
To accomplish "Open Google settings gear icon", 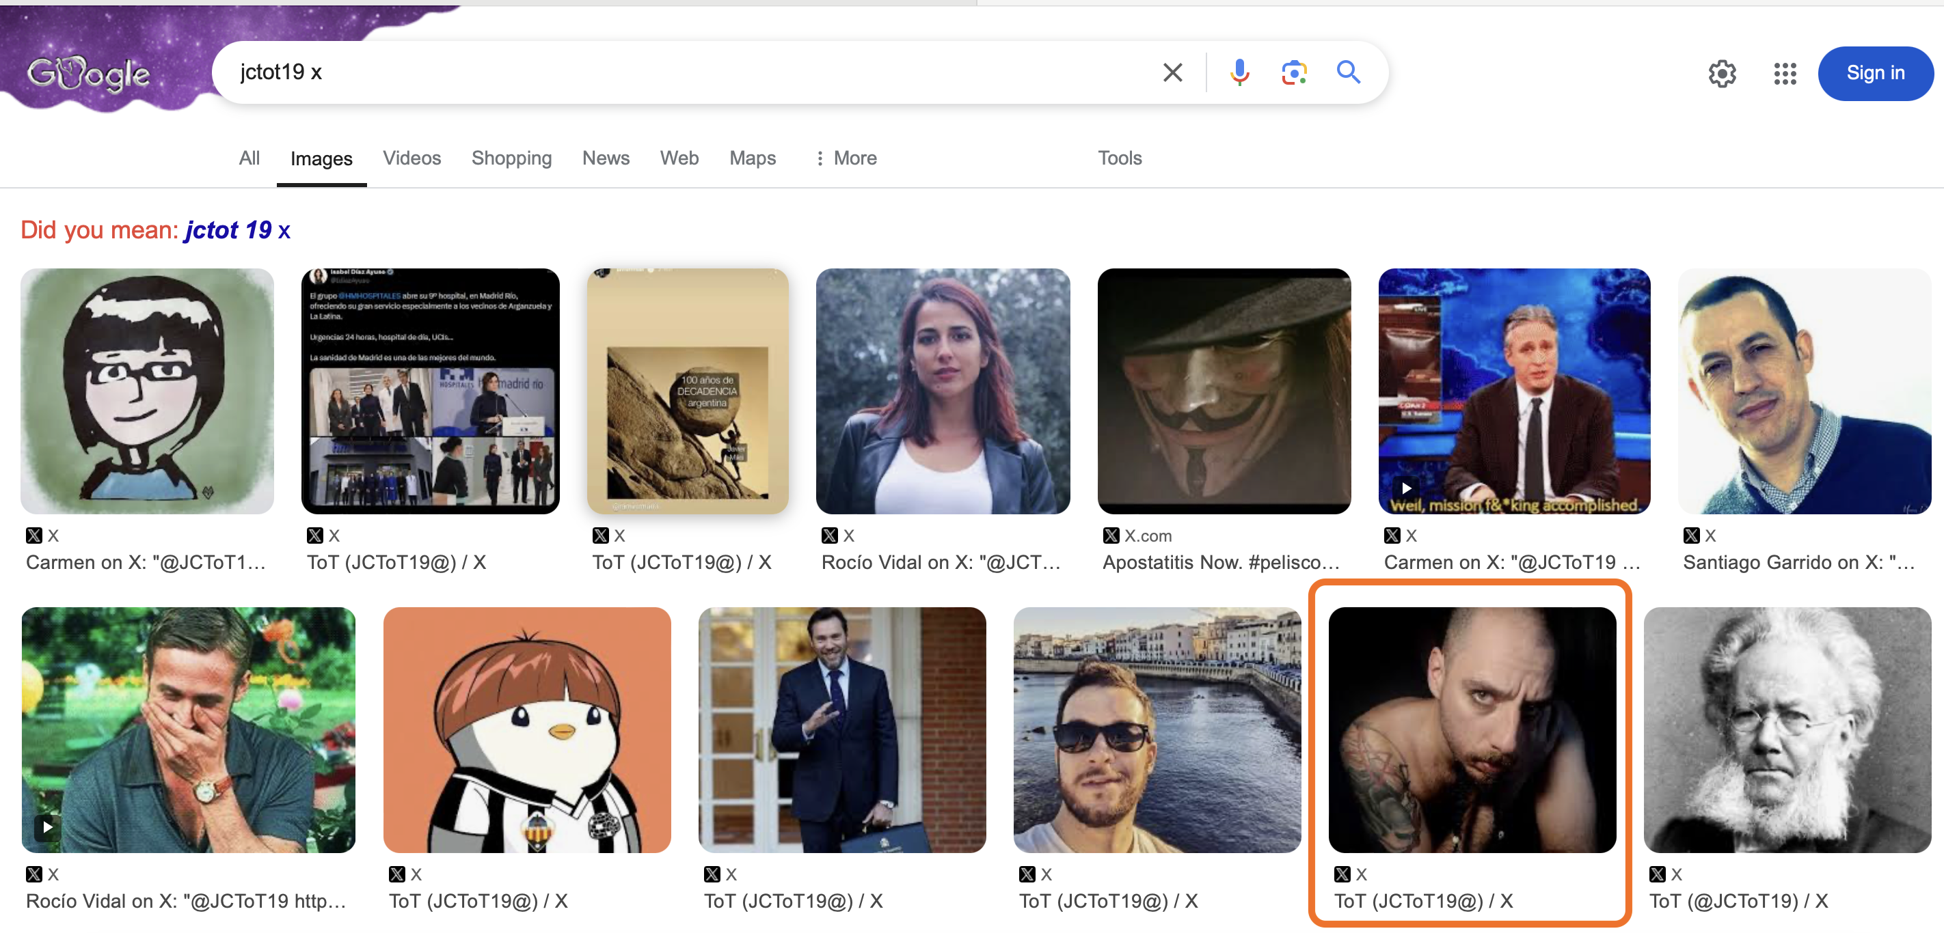I will [1721, 73].
